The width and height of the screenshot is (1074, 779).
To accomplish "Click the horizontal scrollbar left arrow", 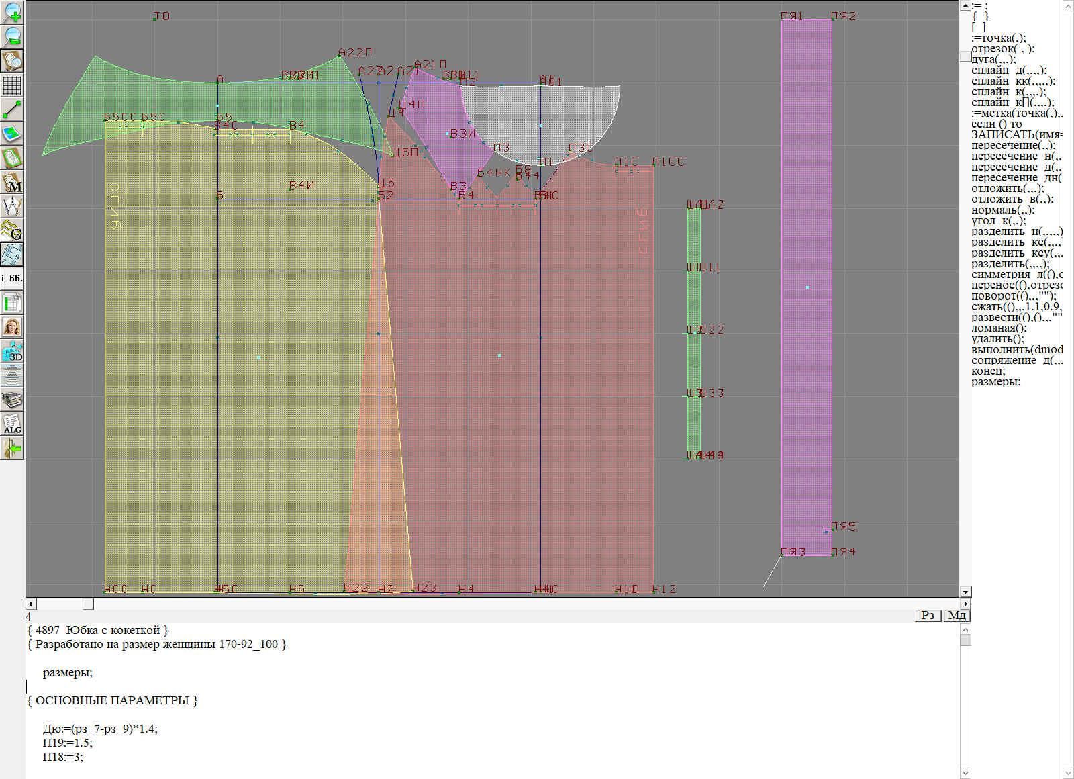I will 31,604.
